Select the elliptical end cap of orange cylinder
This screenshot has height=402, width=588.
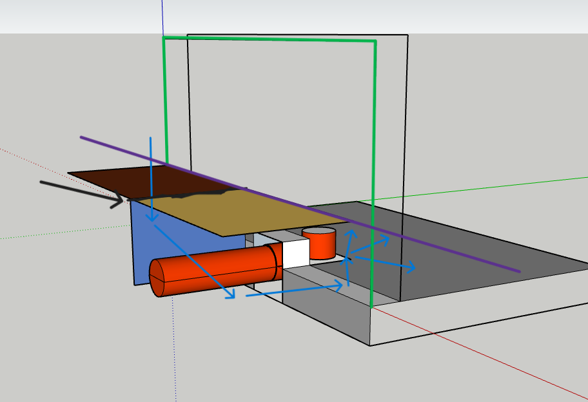click(157, 278)
